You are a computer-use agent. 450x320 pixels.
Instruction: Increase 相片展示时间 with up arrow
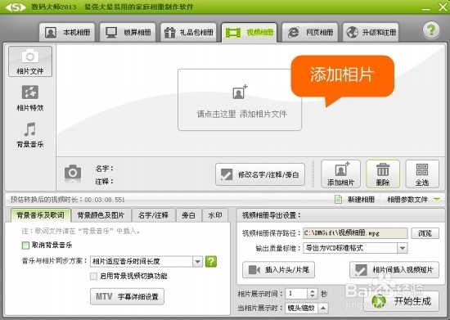pos(313,291)
